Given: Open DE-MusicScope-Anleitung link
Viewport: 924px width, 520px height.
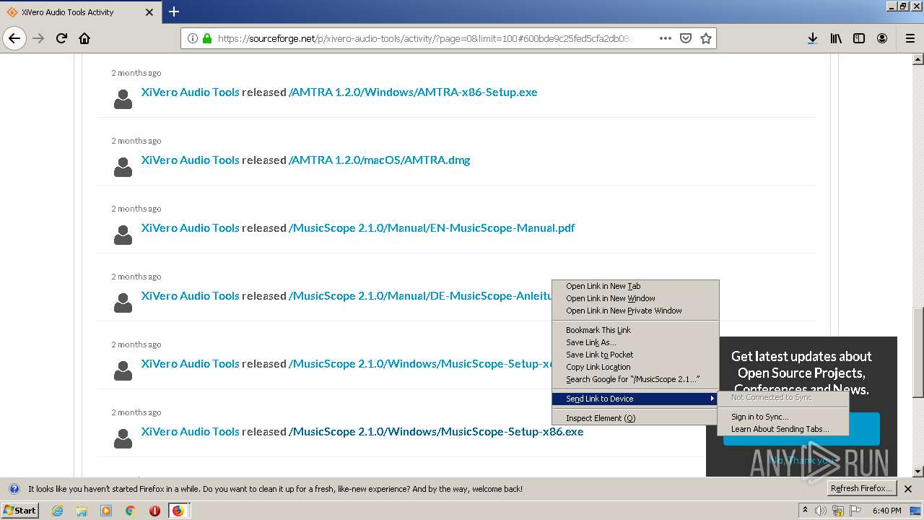Looking at the screenshot, I should [x=420, y=296].
